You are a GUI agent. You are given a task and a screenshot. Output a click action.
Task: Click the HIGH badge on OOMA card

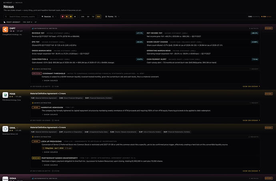tap(269, 178)
